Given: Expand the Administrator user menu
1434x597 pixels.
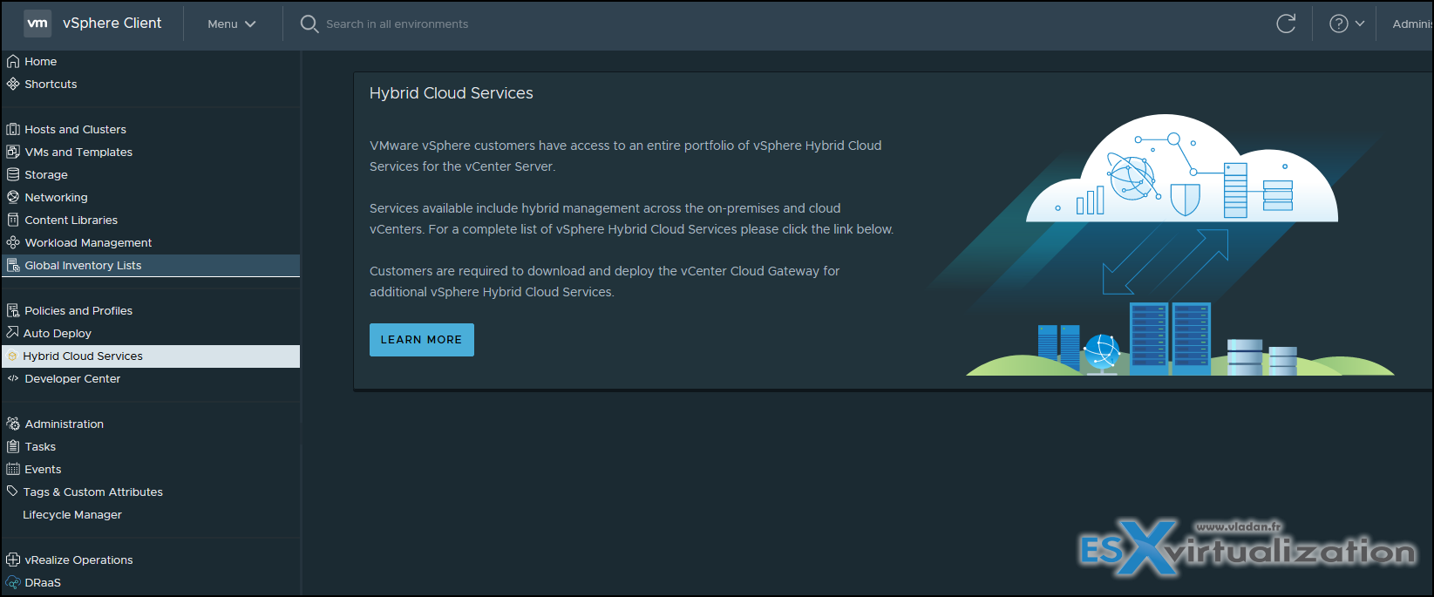Looking at the screenshot, I should tap(1411, 24).
